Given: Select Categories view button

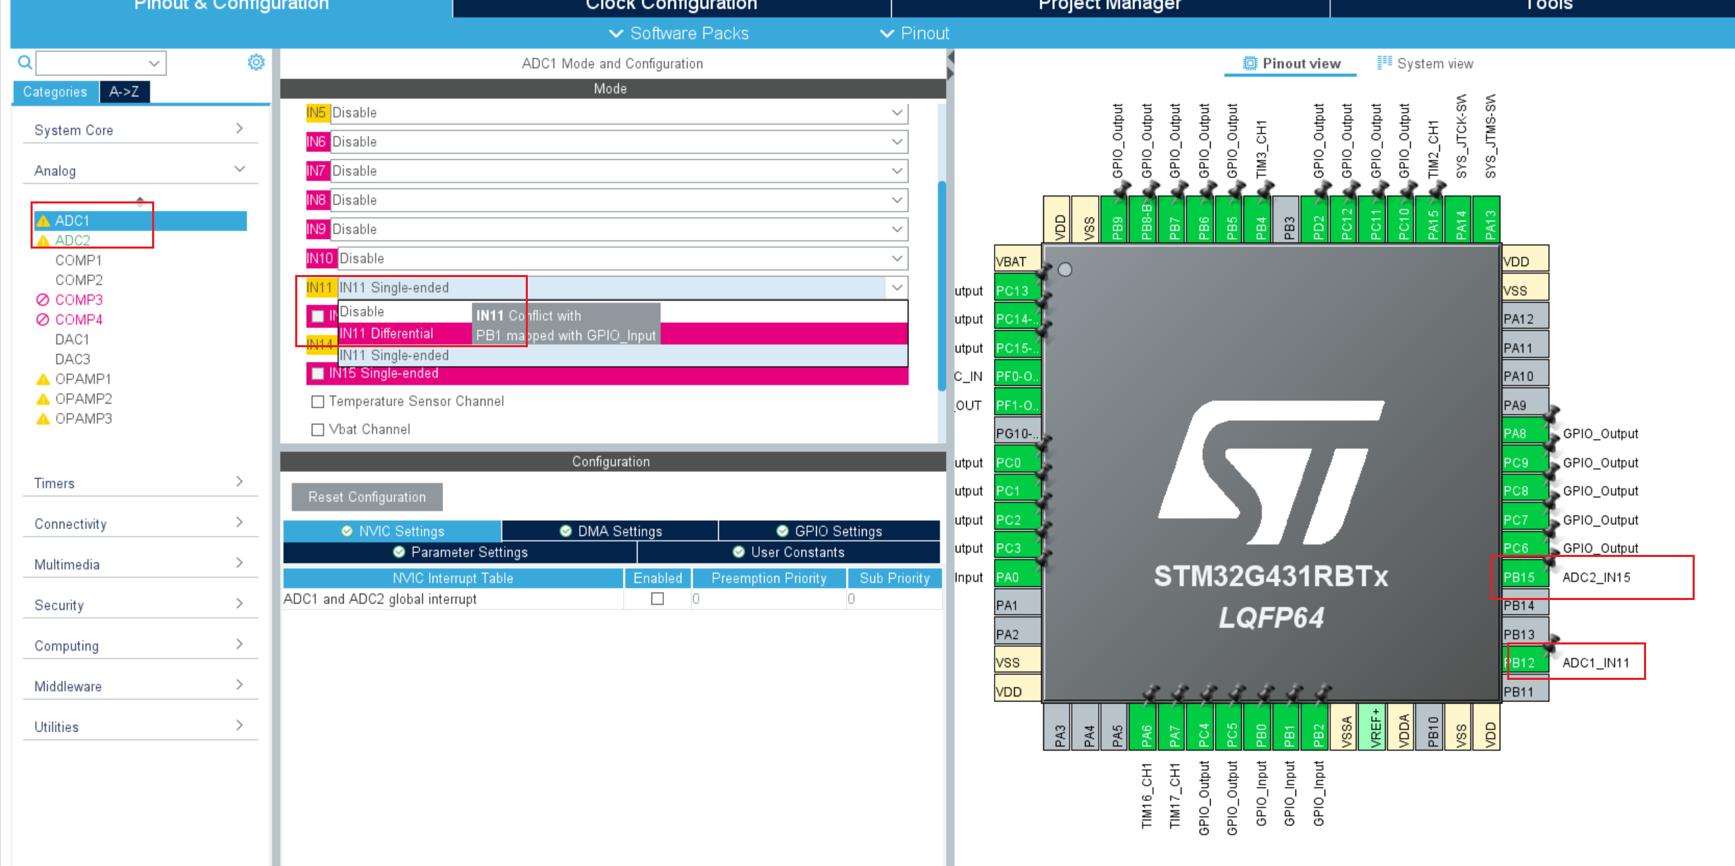Looking at the screenshot, I should coord(55,92).
